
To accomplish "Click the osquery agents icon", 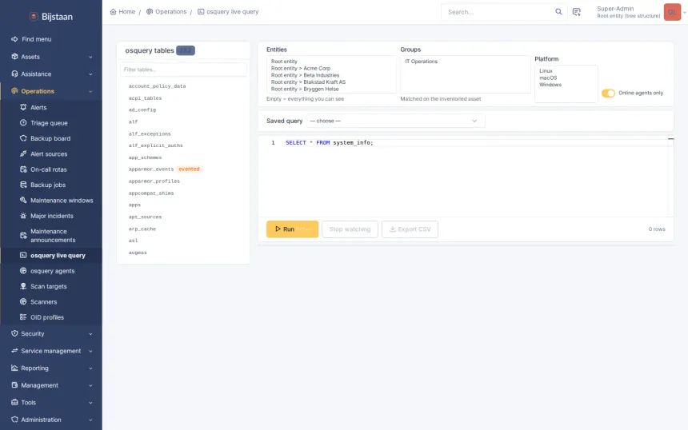I will (23, 270).
